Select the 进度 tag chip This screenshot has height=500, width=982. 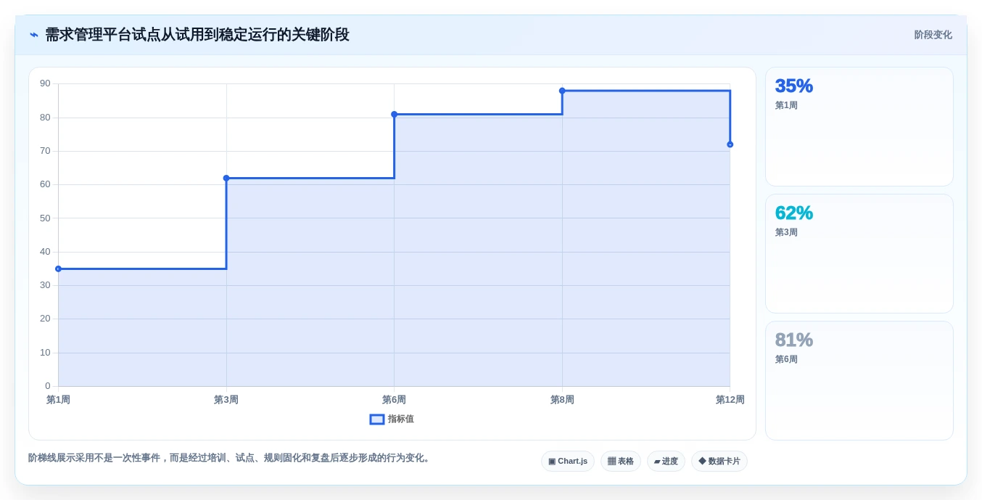[666, 462]
